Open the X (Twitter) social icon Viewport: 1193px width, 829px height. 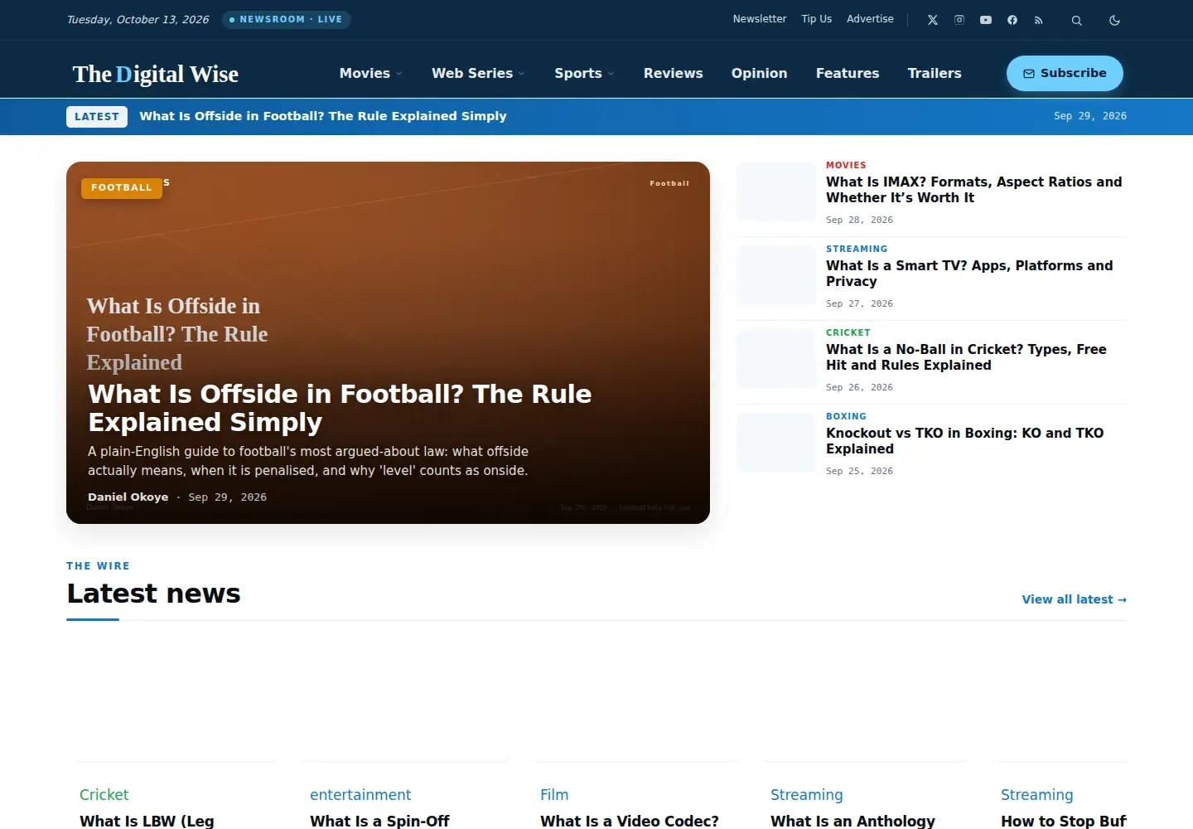point(933,20)
